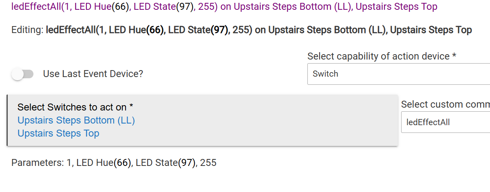Click the 255 value in the Parameters line
The height and width of the screenshot is (192, 490).
pos(208,163)
